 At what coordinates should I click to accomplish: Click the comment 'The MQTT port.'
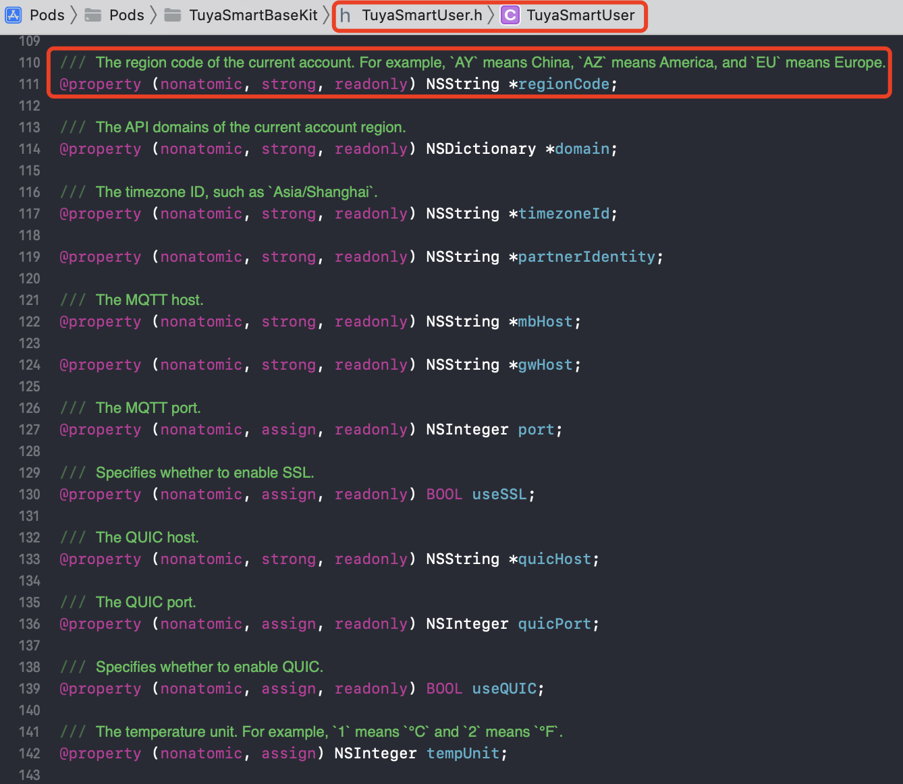(148, 408)
